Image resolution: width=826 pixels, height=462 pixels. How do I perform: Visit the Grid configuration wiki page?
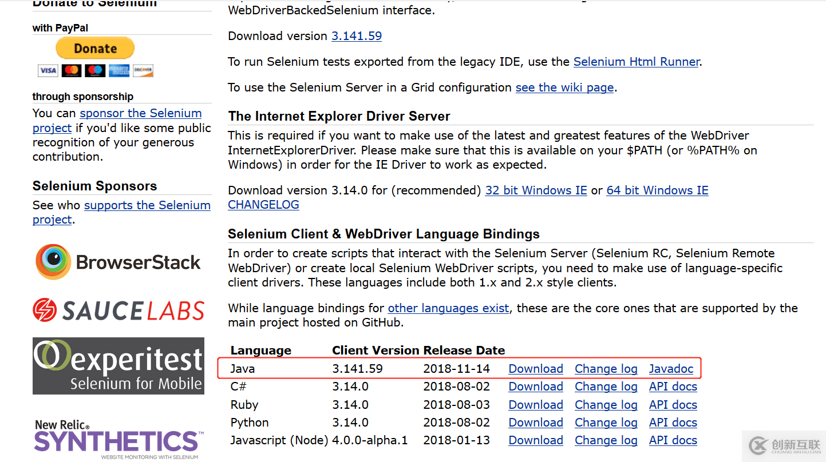564,87
